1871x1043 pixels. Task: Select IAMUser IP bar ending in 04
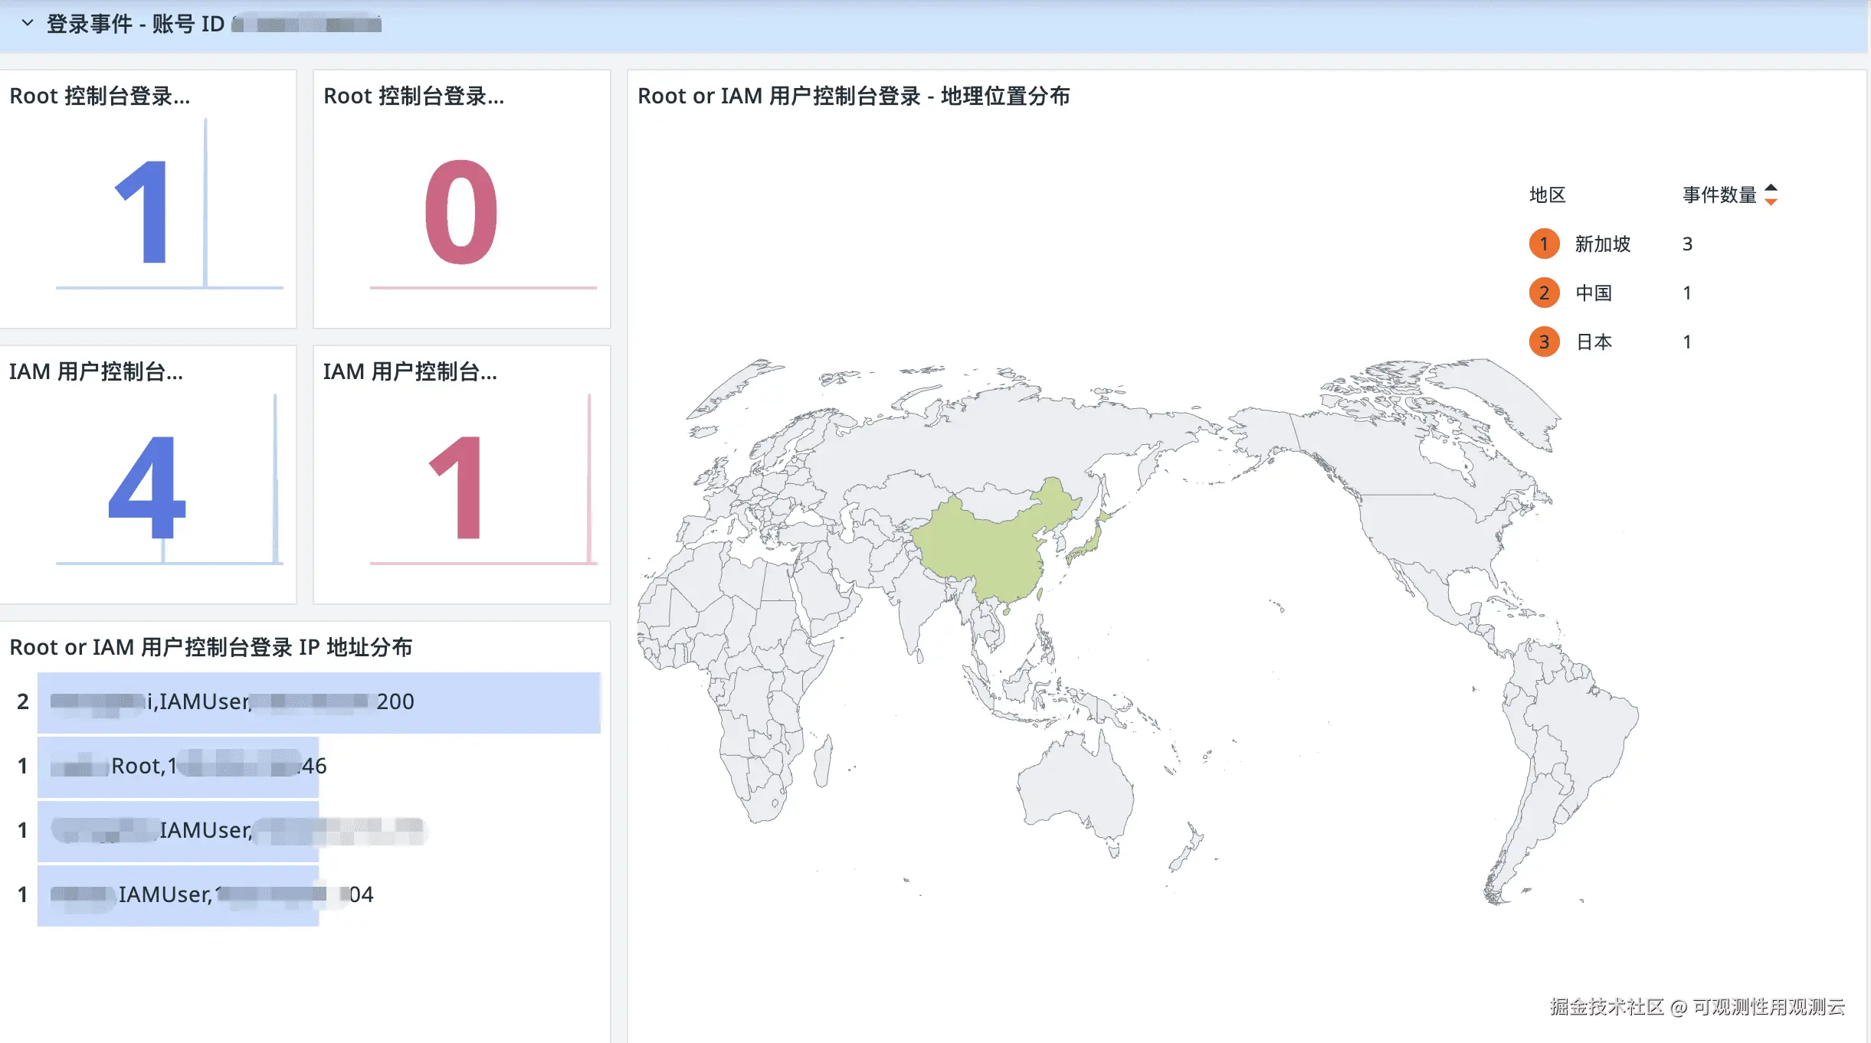coord(178,895)
